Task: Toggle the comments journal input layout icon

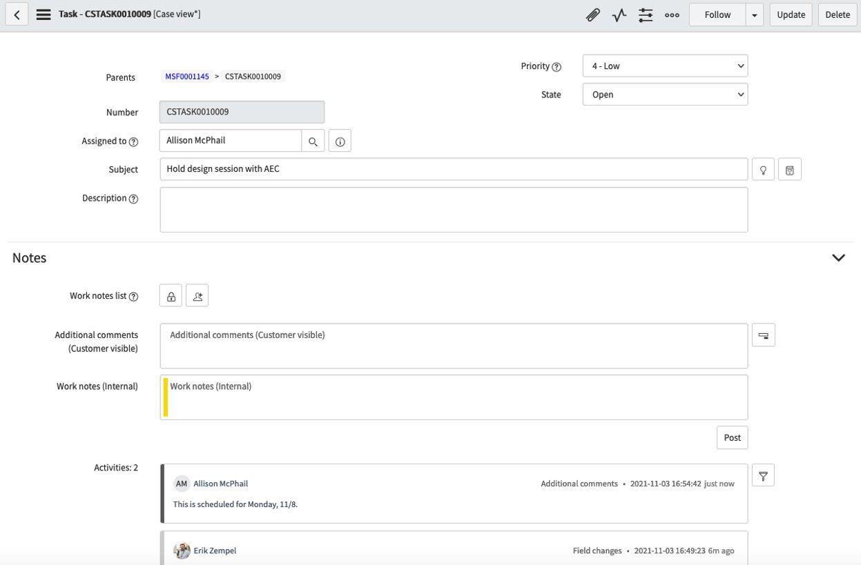Action: coord(764,335)
